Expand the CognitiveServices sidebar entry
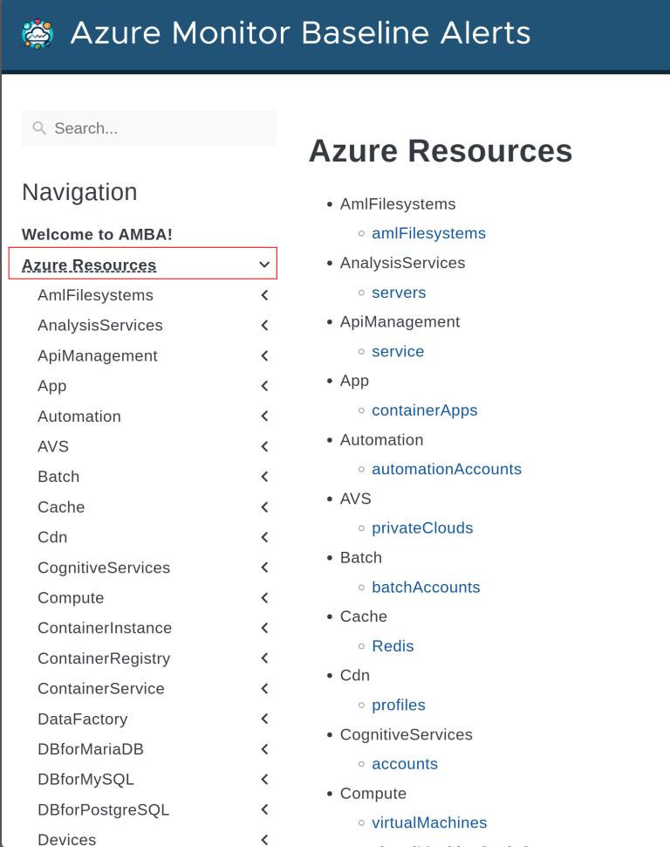 click(x=264, y=567)
